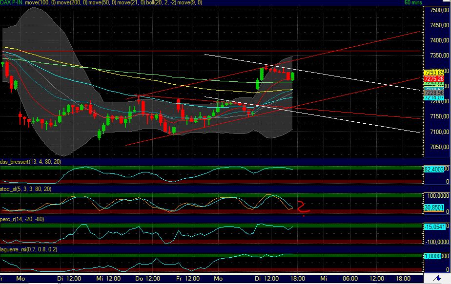Select the stoc_sl(5, 3, 3, 80, 20) panel title
The width and height of the screenshot is (451, 284).
(26, 189)
